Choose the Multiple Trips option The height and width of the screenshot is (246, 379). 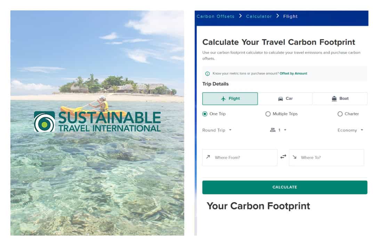pyautogui.click(x=268, y=114)
